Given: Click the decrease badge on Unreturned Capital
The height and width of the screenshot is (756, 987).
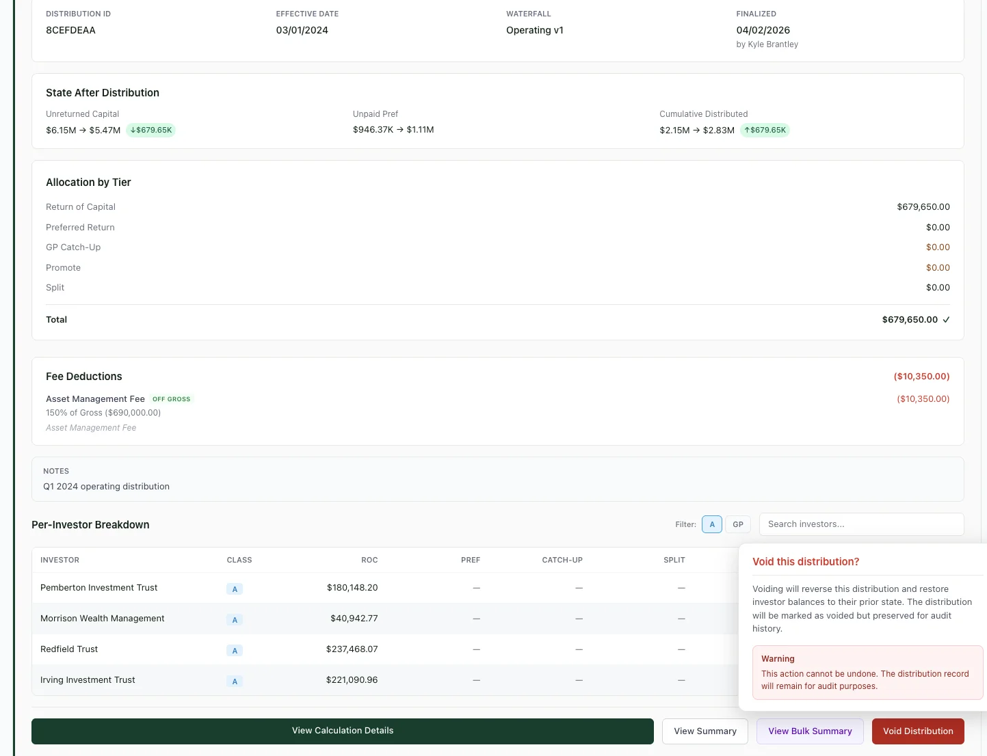Looking at the screenshot, I should pyautogui.click(x=150, y=130).
